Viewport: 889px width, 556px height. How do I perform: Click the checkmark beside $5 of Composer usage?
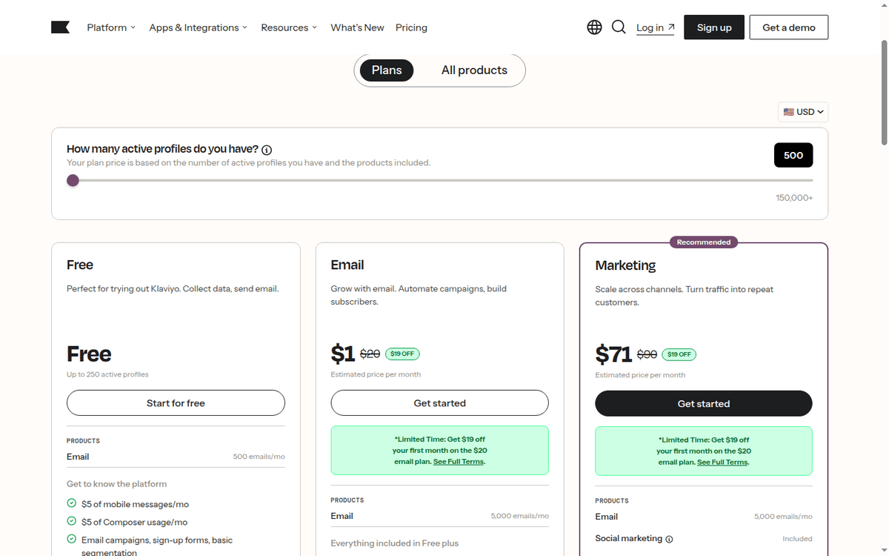point(72,522)
